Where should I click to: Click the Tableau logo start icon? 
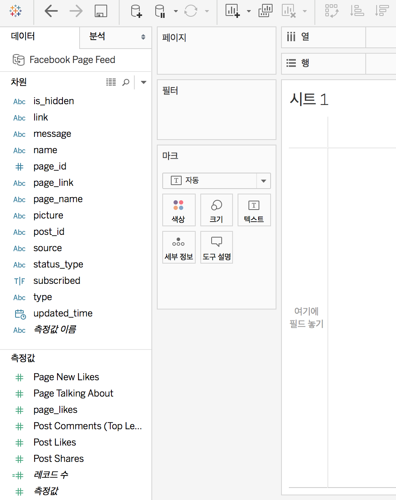click(16, 11)
